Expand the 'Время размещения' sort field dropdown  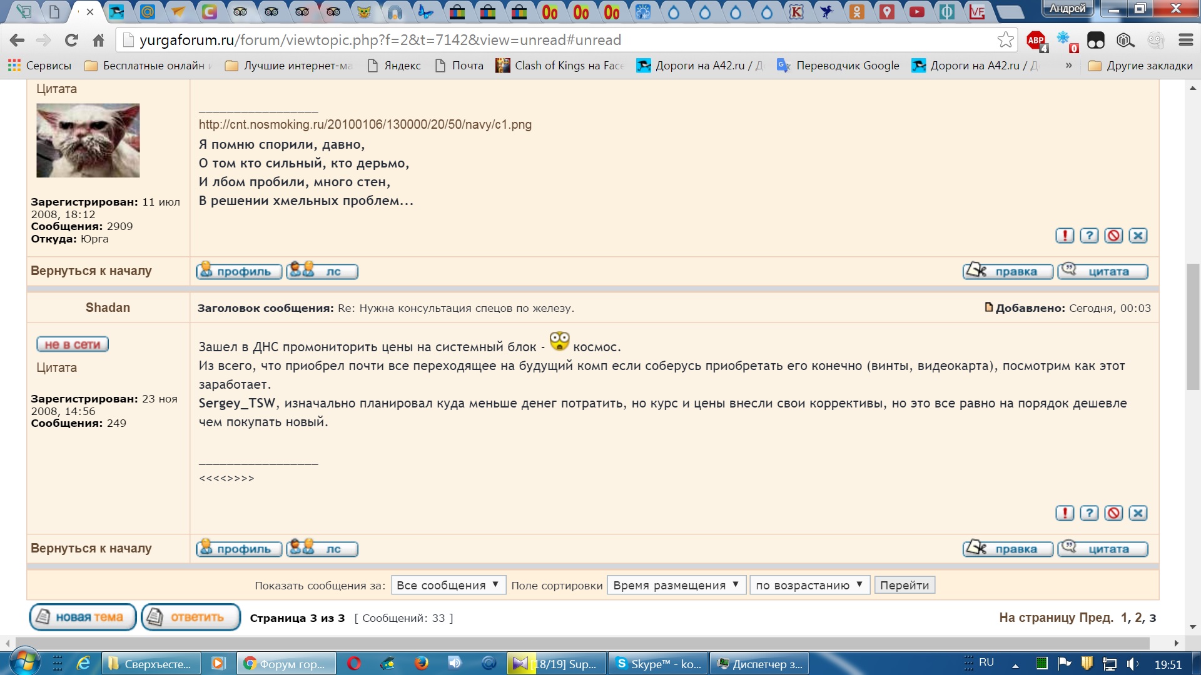pyautogui.click(x=676, y=585)
